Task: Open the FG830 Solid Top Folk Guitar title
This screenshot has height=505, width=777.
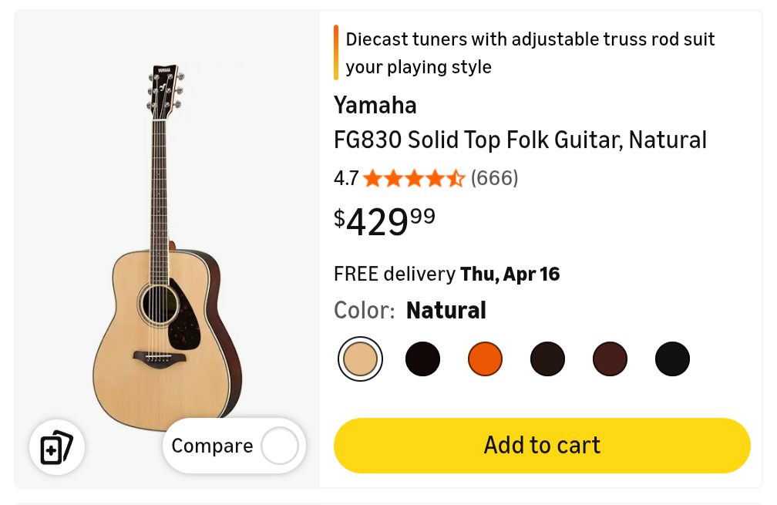Action: [520, 140]
